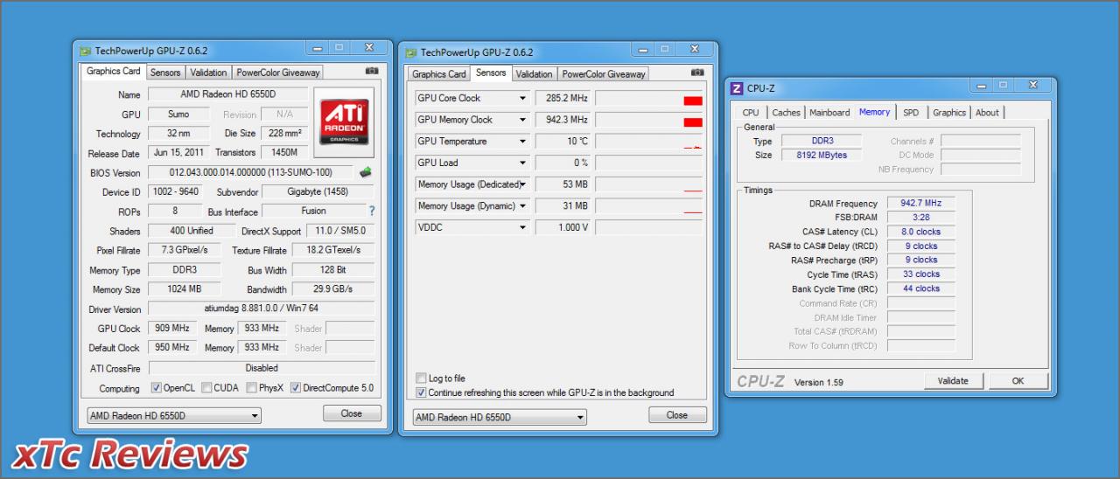Open PowerColor Giveaway tab in middle GPU-Z window
The width and height of the screenshot is (1120, 479).
[604, 74]
